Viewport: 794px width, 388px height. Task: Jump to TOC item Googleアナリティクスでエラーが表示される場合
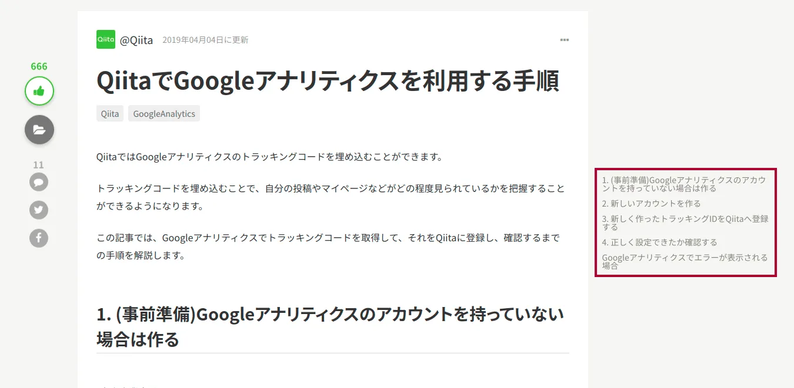click(x=685, y=261)
